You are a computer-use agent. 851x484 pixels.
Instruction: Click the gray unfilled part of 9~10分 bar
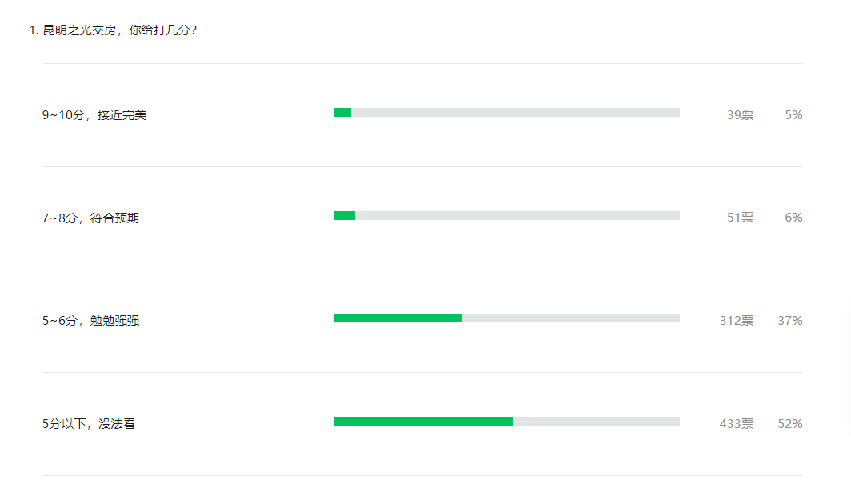pos(516,112)
